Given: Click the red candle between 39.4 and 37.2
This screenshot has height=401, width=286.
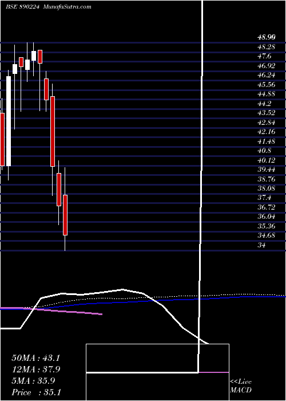Looking at the screenshot, I should pyautogui.click(x=59, y=189).
